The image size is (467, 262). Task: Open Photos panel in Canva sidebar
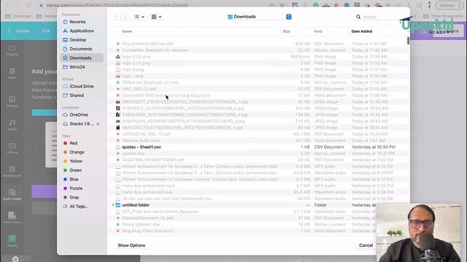coord(12,102)
